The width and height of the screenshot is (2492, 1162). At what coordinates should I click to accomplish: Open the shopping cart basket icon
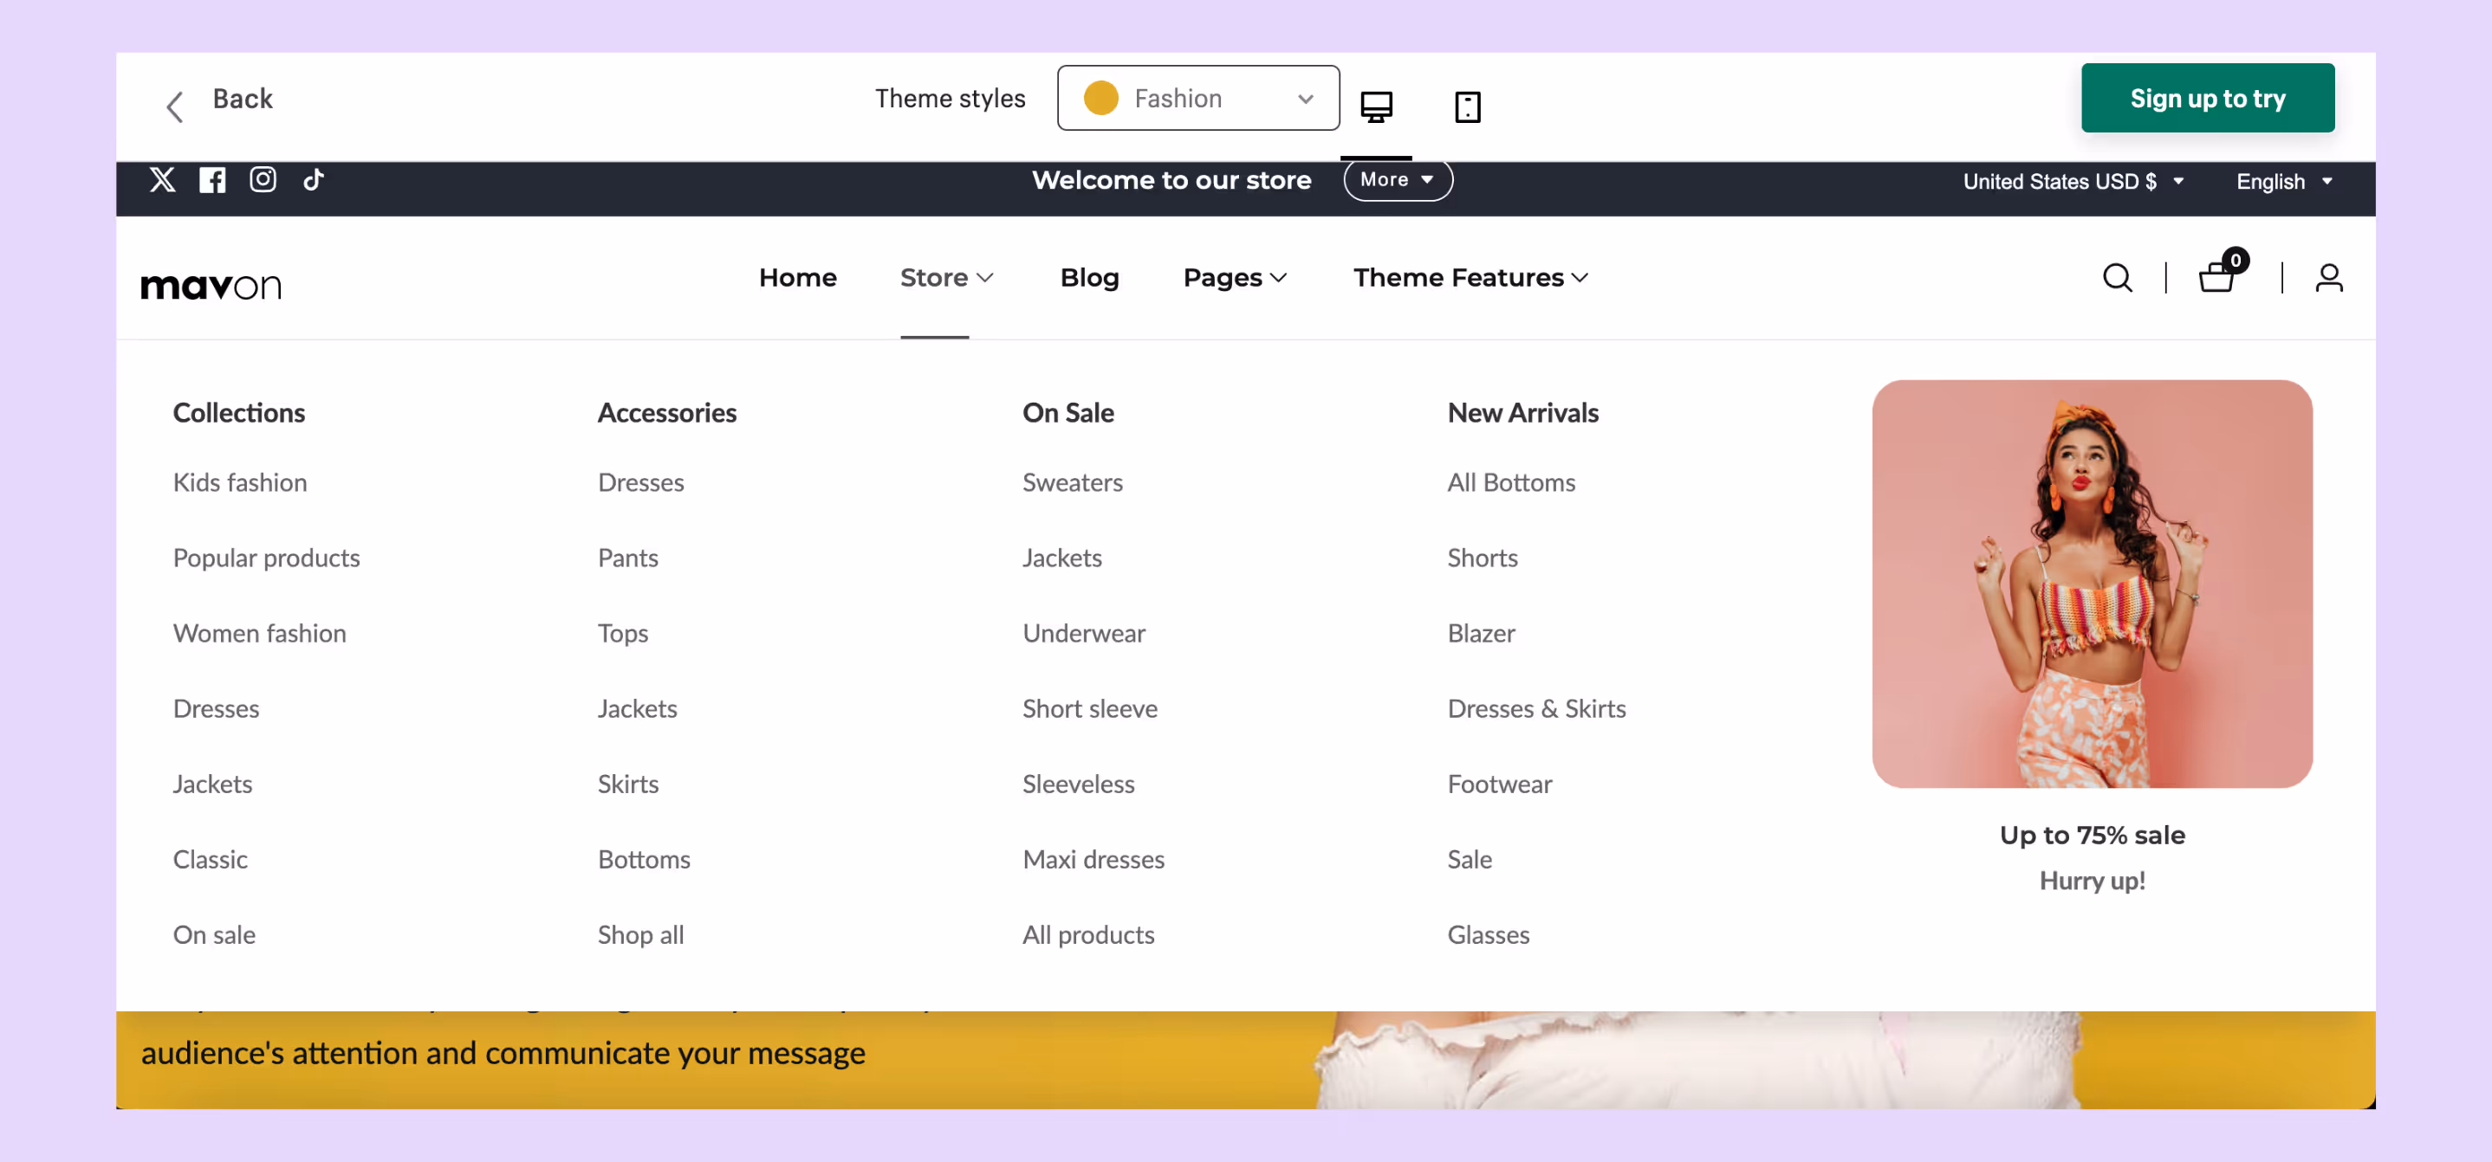coord(2217,279)
